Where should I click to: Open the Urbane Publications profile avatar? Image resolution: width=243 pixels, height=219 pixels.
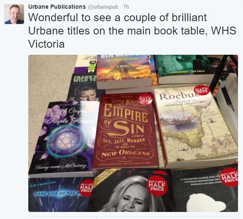tap(14, 14)
